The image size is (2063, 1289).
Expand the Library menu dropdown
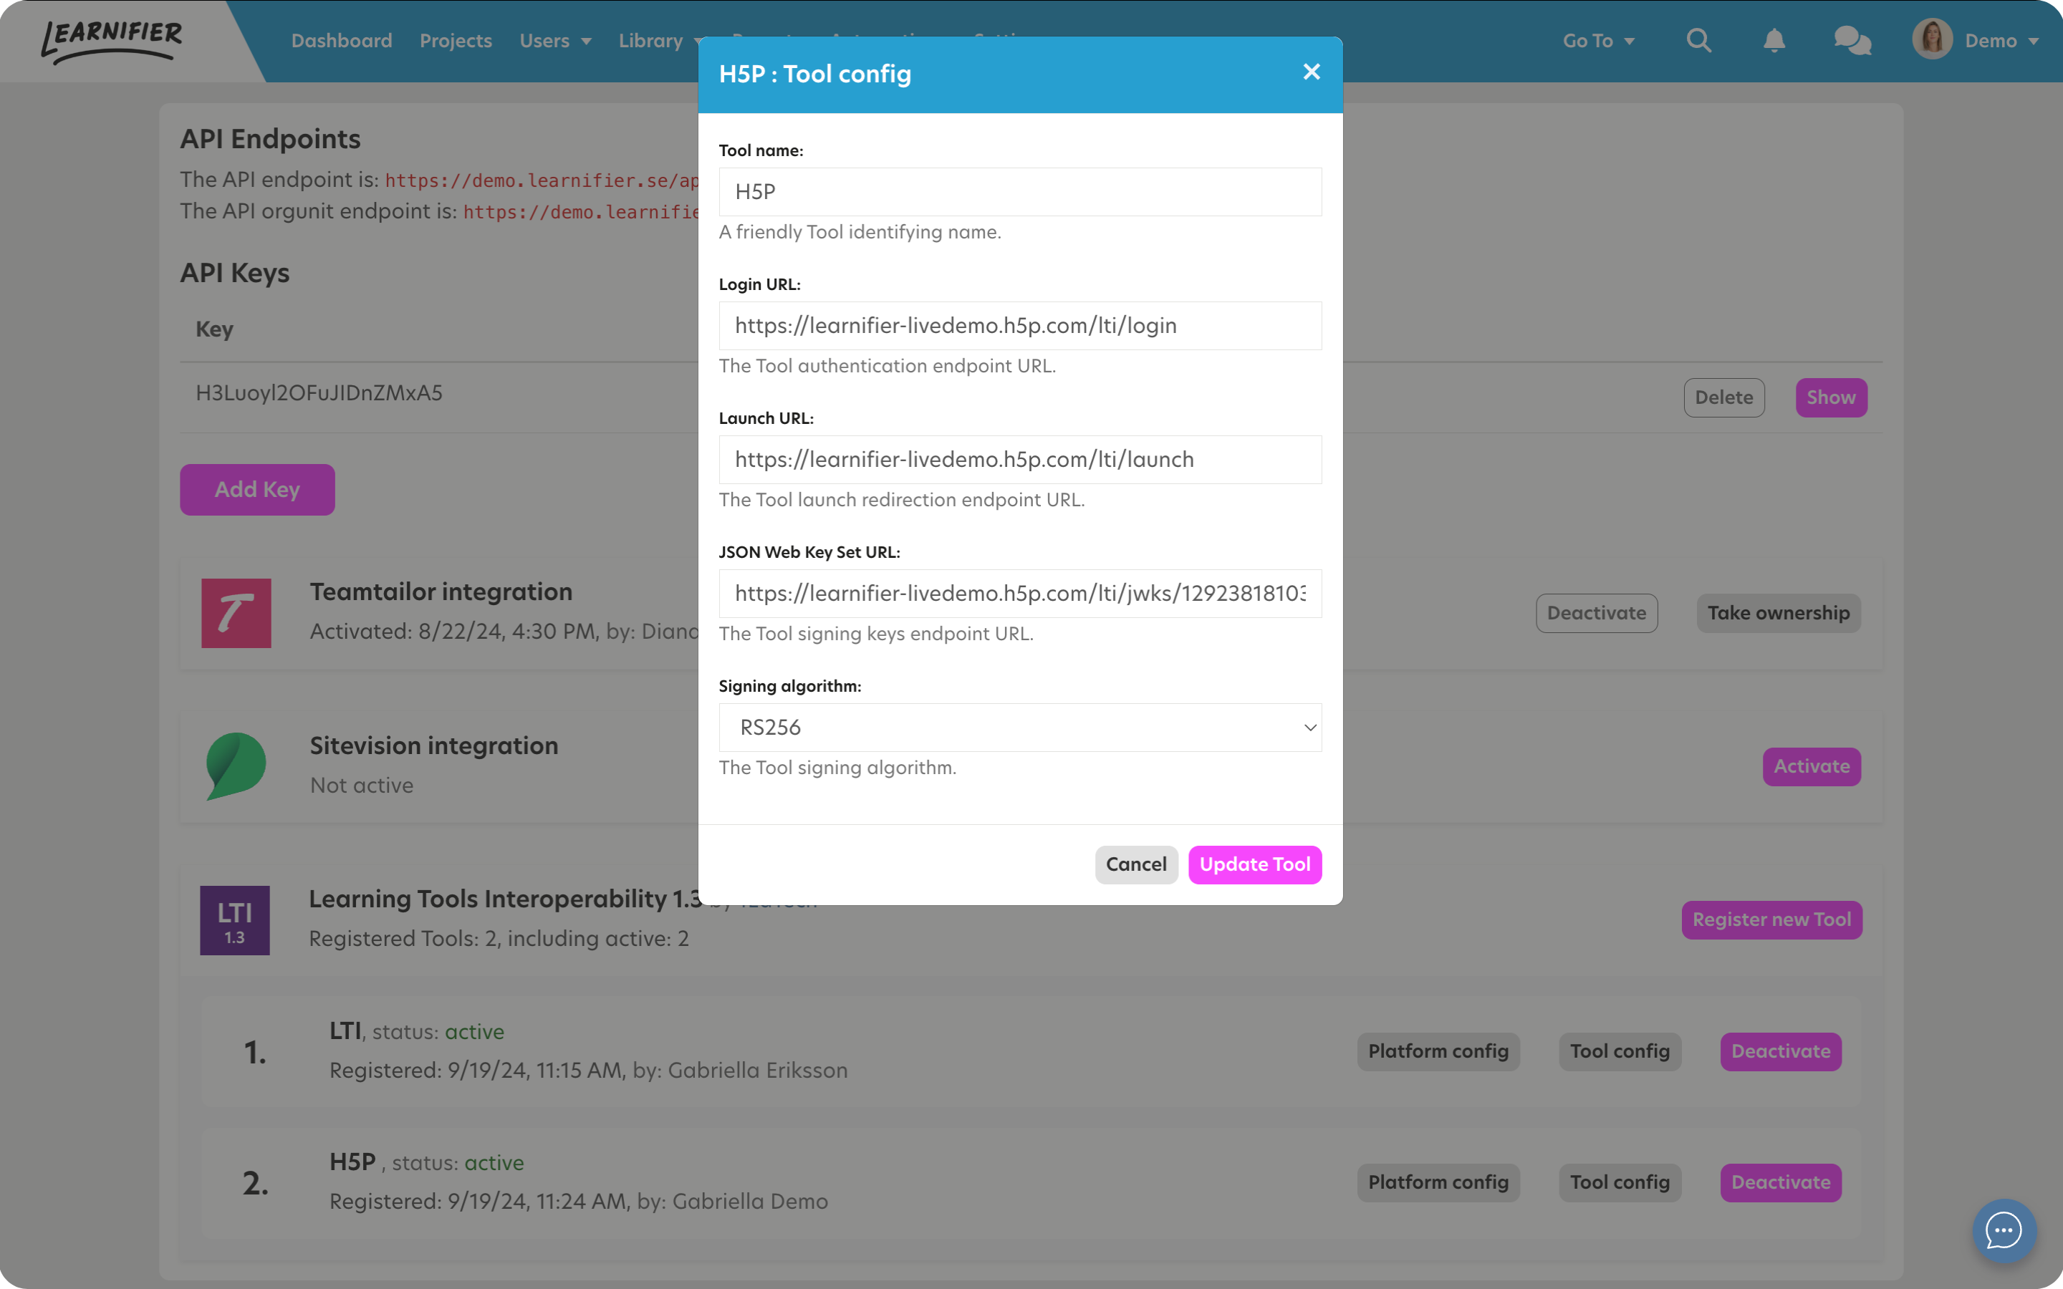tap(660, 41)
